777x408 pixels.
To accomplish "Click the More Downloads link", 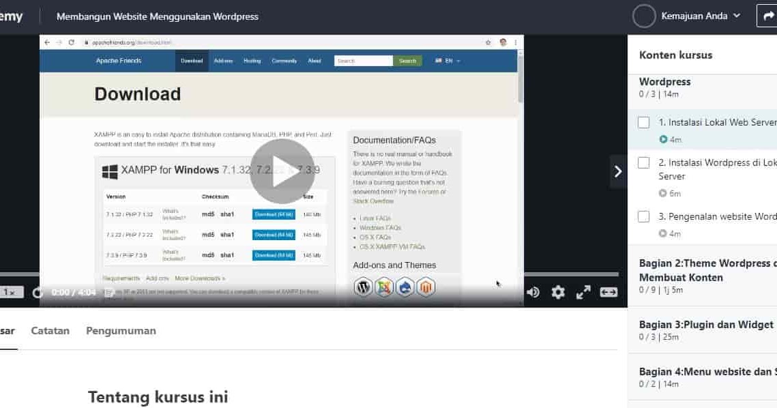I will tap(200, 278).
